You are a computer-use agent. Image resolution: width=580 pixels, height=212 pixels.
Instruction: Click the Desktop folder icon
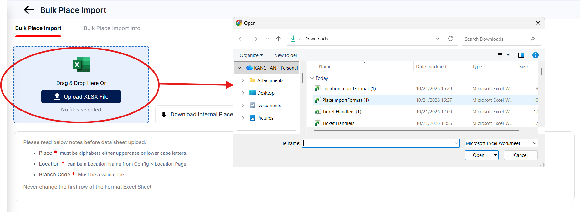coord(253,93)
